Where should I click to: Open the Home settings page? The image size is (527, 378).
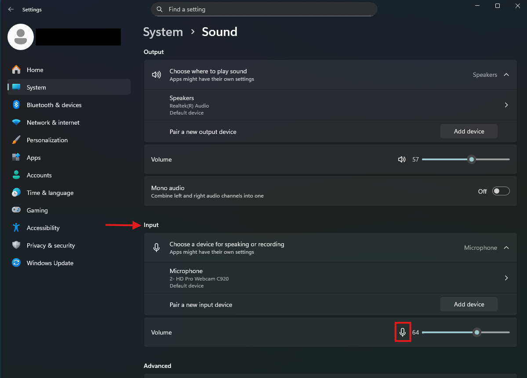click(x=69, y=70)
